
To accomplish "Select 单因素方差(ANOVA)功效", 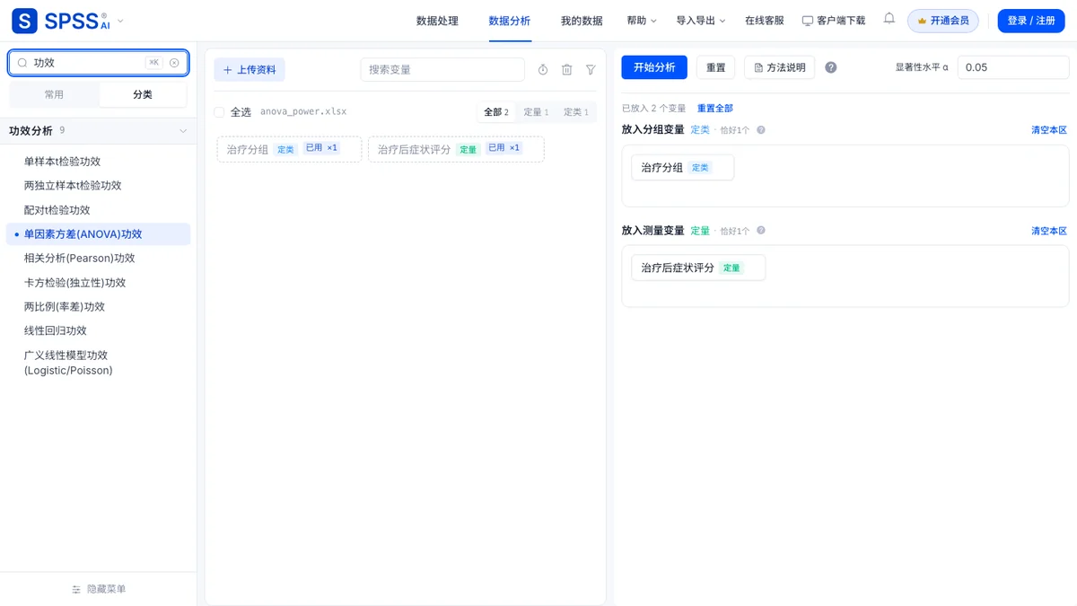I will (x=98, y=234).
